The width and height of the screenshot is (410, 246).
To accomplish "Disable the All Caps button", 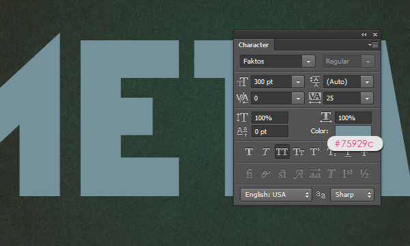I will pyautogui.click(x=282, y=152).
